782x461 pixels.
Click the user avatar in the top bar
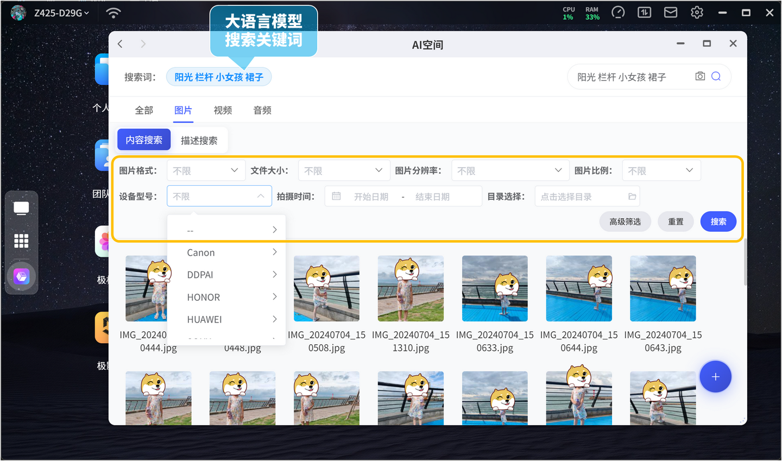click(18, 12)
